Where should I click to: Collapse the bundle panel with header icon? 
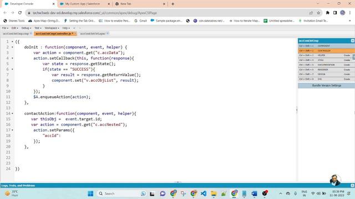tap(353, 40)
